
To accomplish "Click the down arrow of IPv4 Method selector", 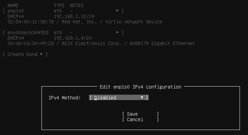I will coord(142,98).
